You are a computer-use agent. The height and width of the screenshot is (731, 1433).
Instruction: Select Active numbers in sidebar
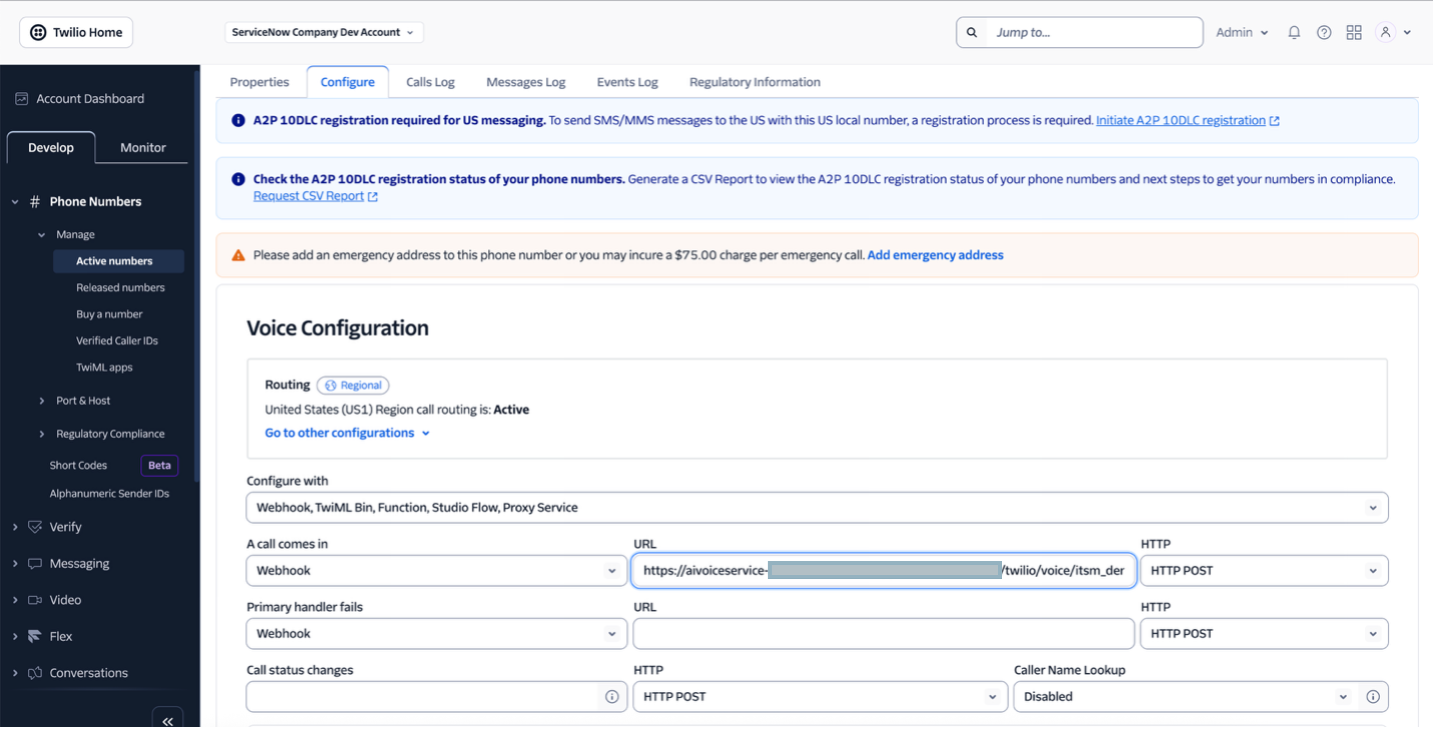(119, 261)
